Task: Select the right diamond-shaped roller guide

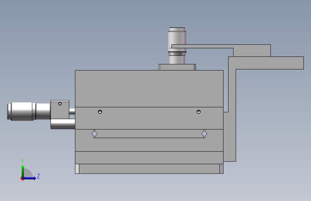Action: click(204, 134)
